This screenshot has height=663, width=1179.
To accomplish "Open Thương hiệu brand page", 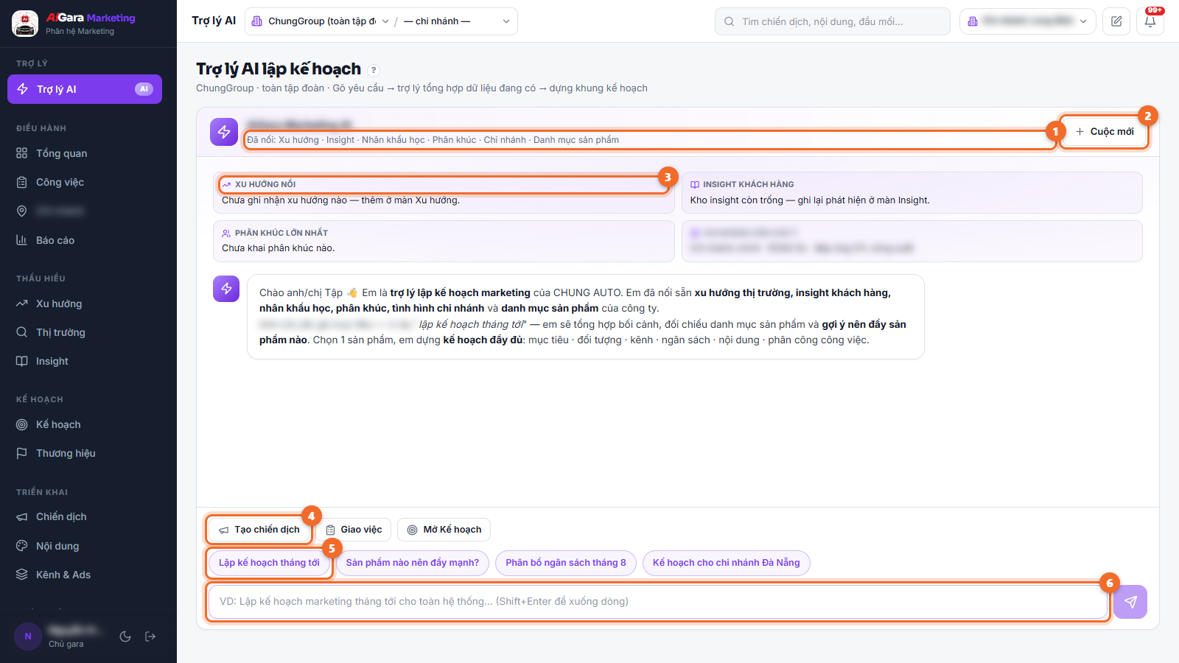I will [85, 453].
